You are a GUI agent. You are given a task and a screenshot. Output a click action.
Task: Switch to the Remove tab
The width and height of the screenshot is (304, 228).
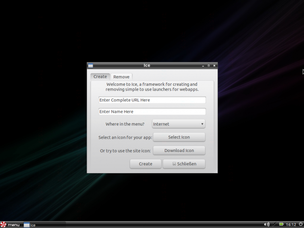click(x=121, y=76)
